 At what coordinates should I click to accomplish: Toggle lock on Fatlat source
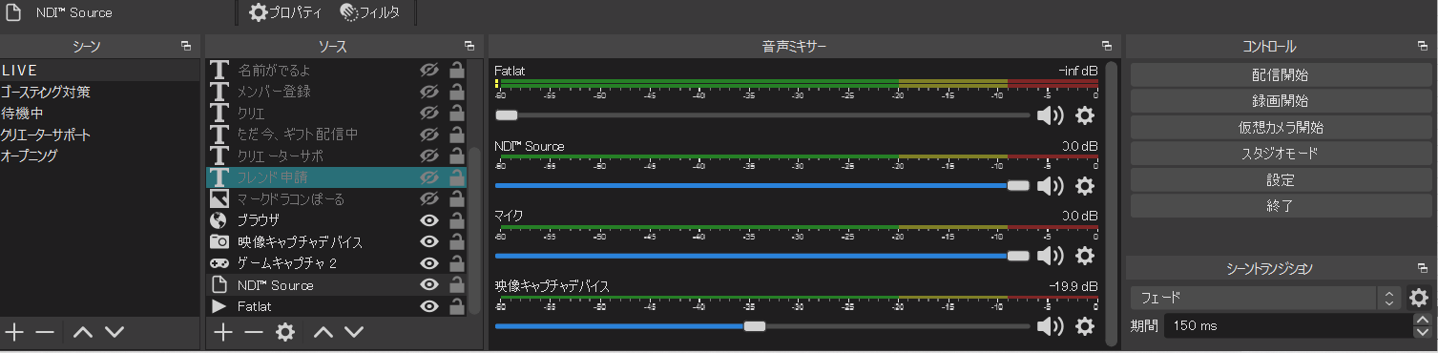click(x=457, y=306)
